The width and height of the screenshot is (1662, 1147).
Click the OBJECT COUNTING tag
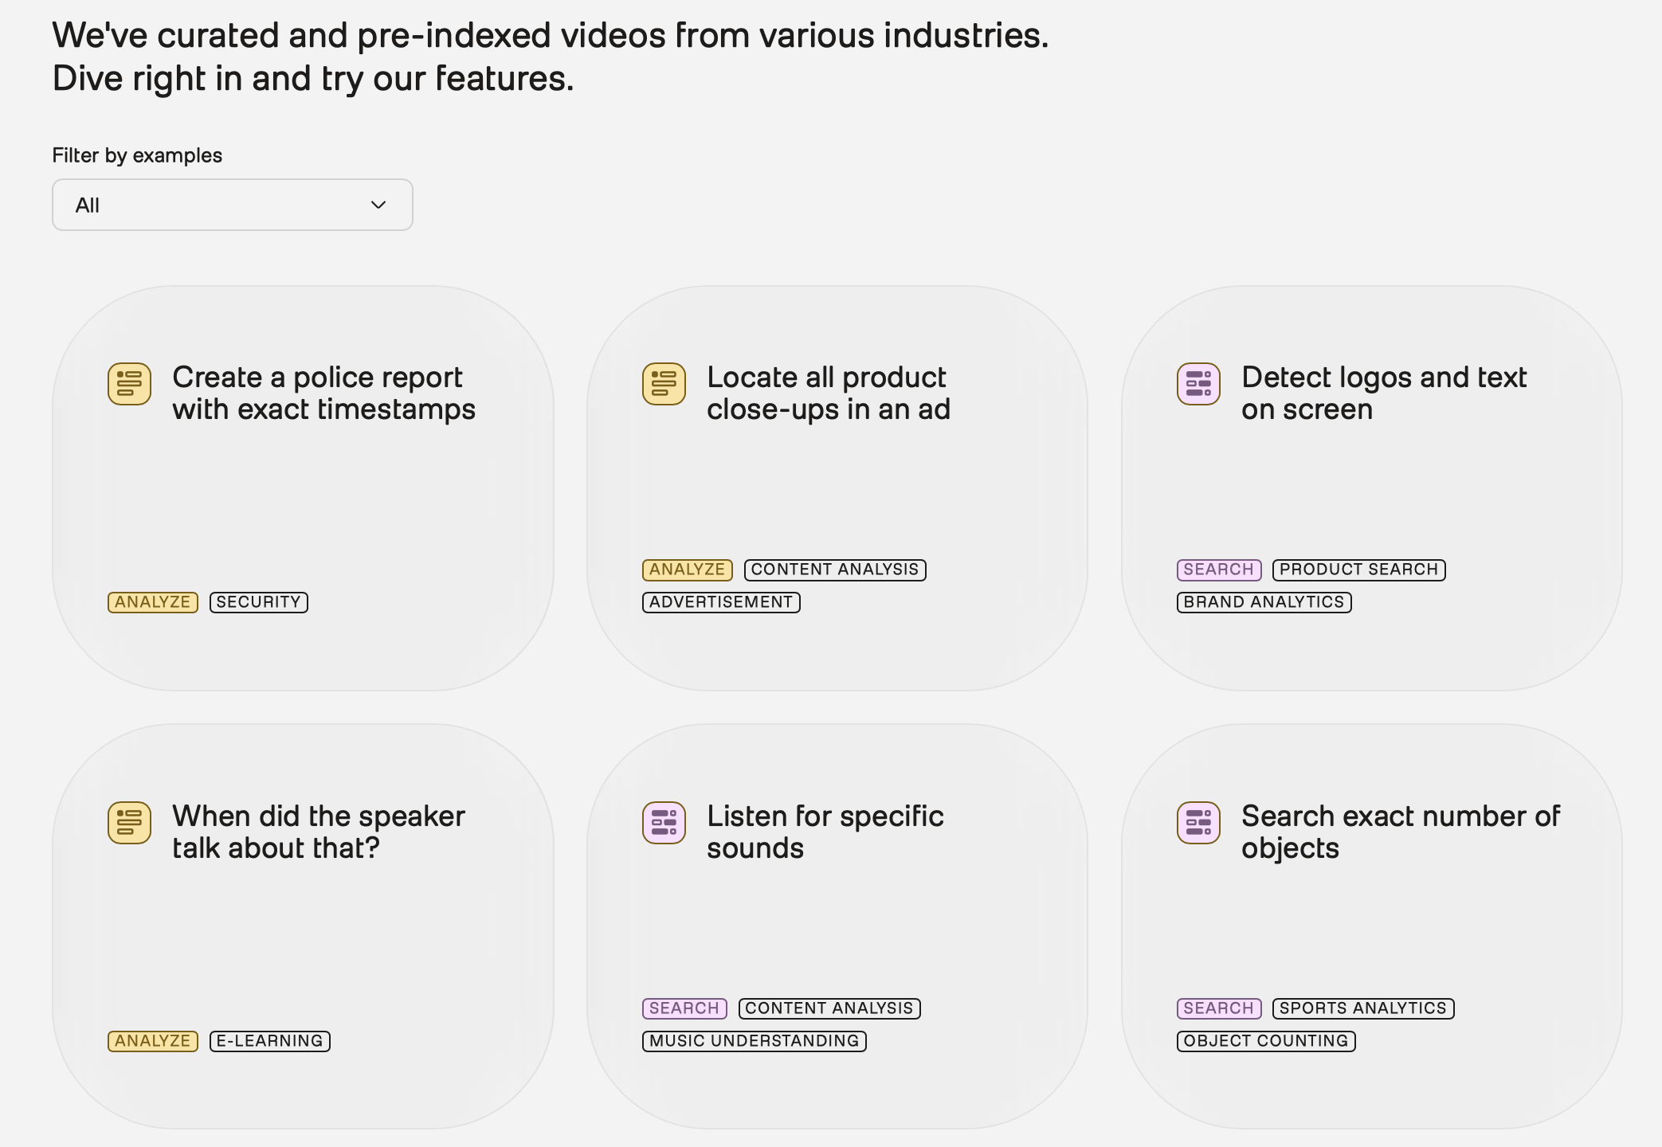tap(1265, 1041)
